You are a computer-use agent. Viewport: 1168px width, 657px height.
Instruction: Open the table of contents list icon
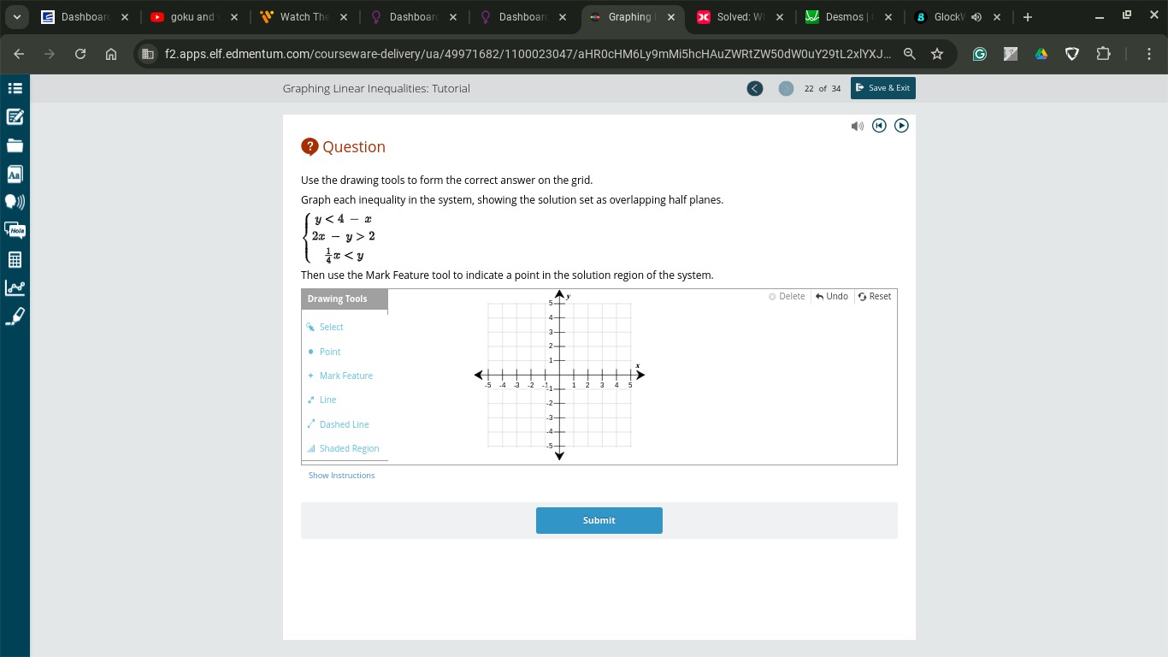[x=15, y=88]
